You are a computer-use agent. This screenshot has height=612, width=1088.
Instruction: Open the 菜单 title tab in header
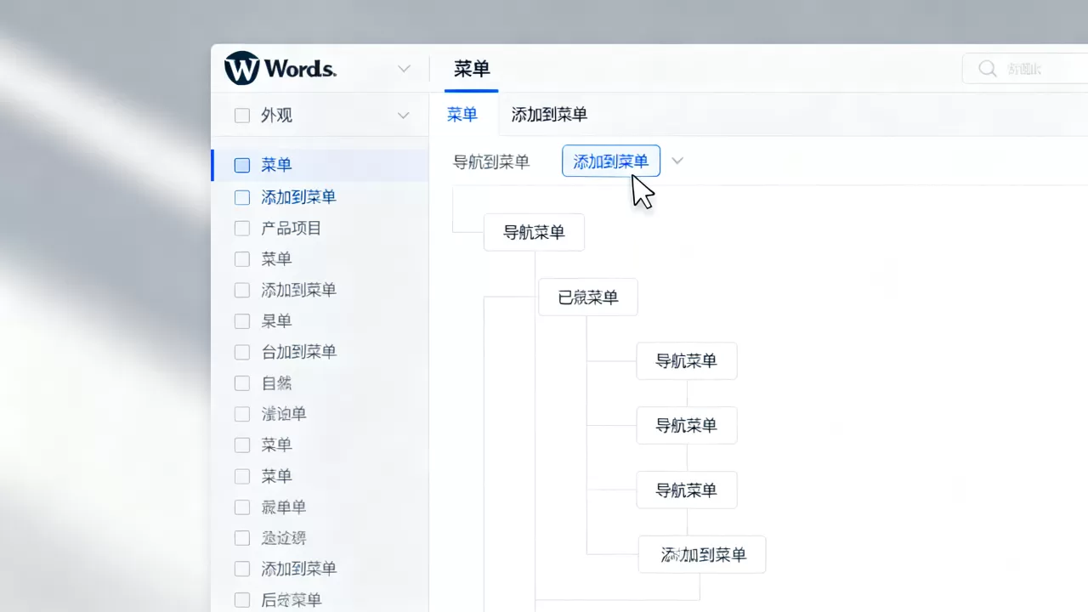click(472, 69)
